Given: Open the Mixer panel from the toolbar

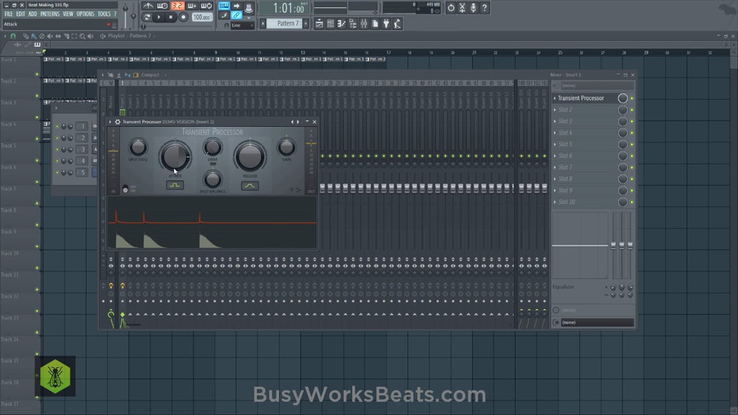Looking at the screenshot, I should pyautogui.click(x=364, y=23).
